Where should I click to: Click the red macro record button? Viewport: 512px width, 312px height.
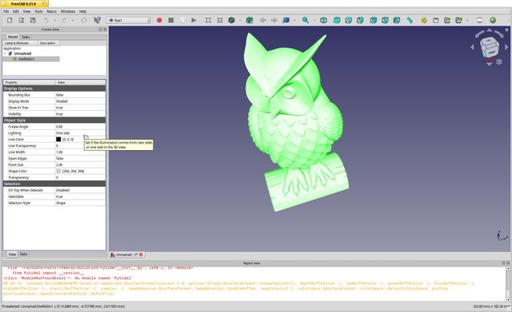[159, 20]
